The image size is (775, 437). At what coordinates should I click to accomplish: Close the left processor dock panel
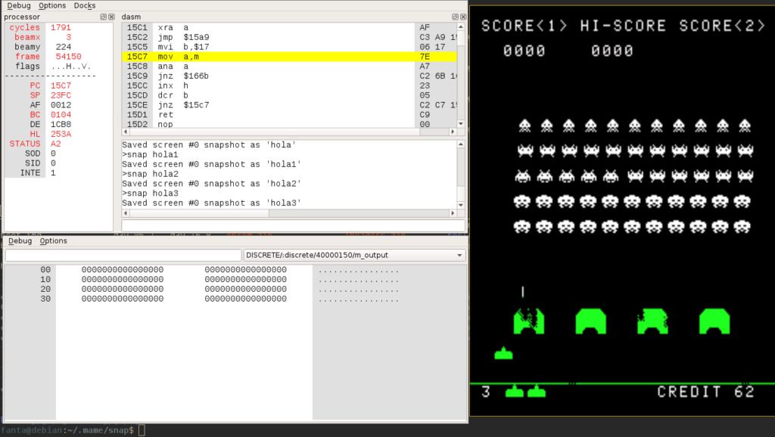pos(110,16)
